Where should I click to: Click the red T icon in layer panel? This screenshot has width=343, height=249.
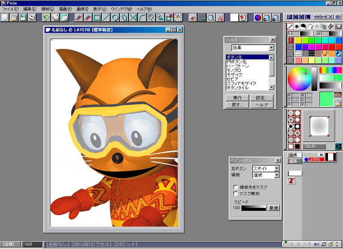pos(291,181)
